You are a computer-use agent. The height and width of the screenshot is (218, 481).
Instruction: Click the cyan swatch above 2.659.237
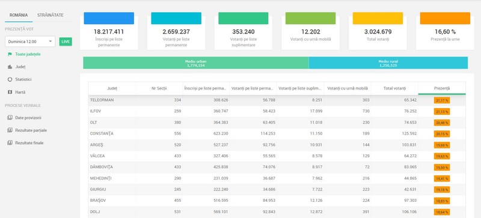[176, 18]
